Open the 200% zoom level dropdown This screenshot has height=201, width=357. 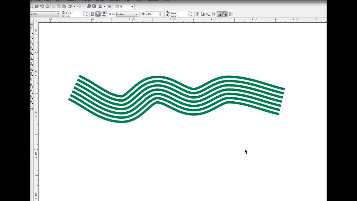(132, 6)
